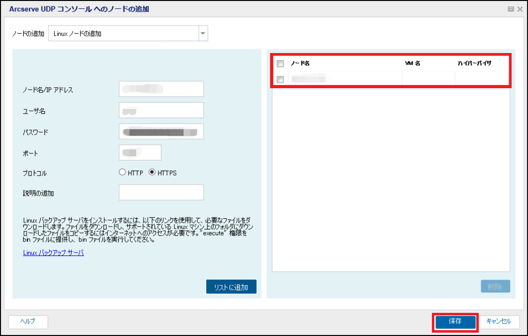Cancel the dialog with キャンセル
The height and width of the screenshot is (336, 528).
point(499,322)
